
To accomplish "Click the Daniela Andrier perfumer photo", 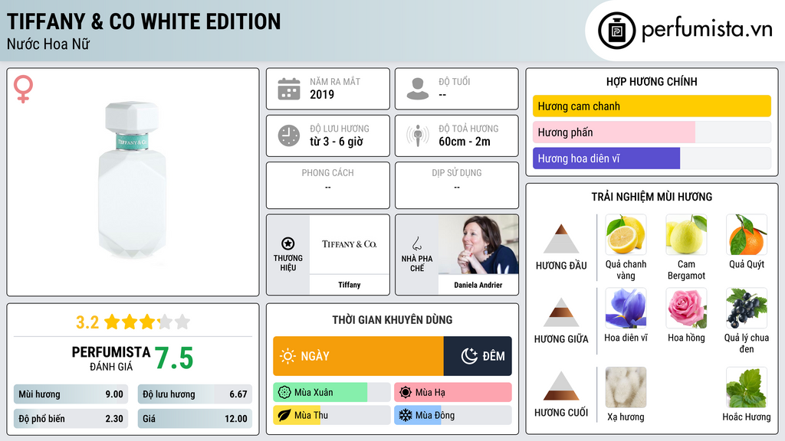I will click(478, 244).
